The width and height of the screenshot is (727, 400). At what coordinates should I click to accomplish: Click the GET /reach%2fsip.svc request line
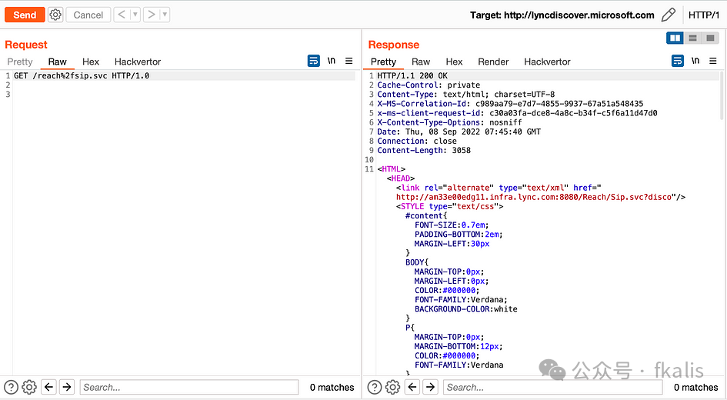(82, 75)
